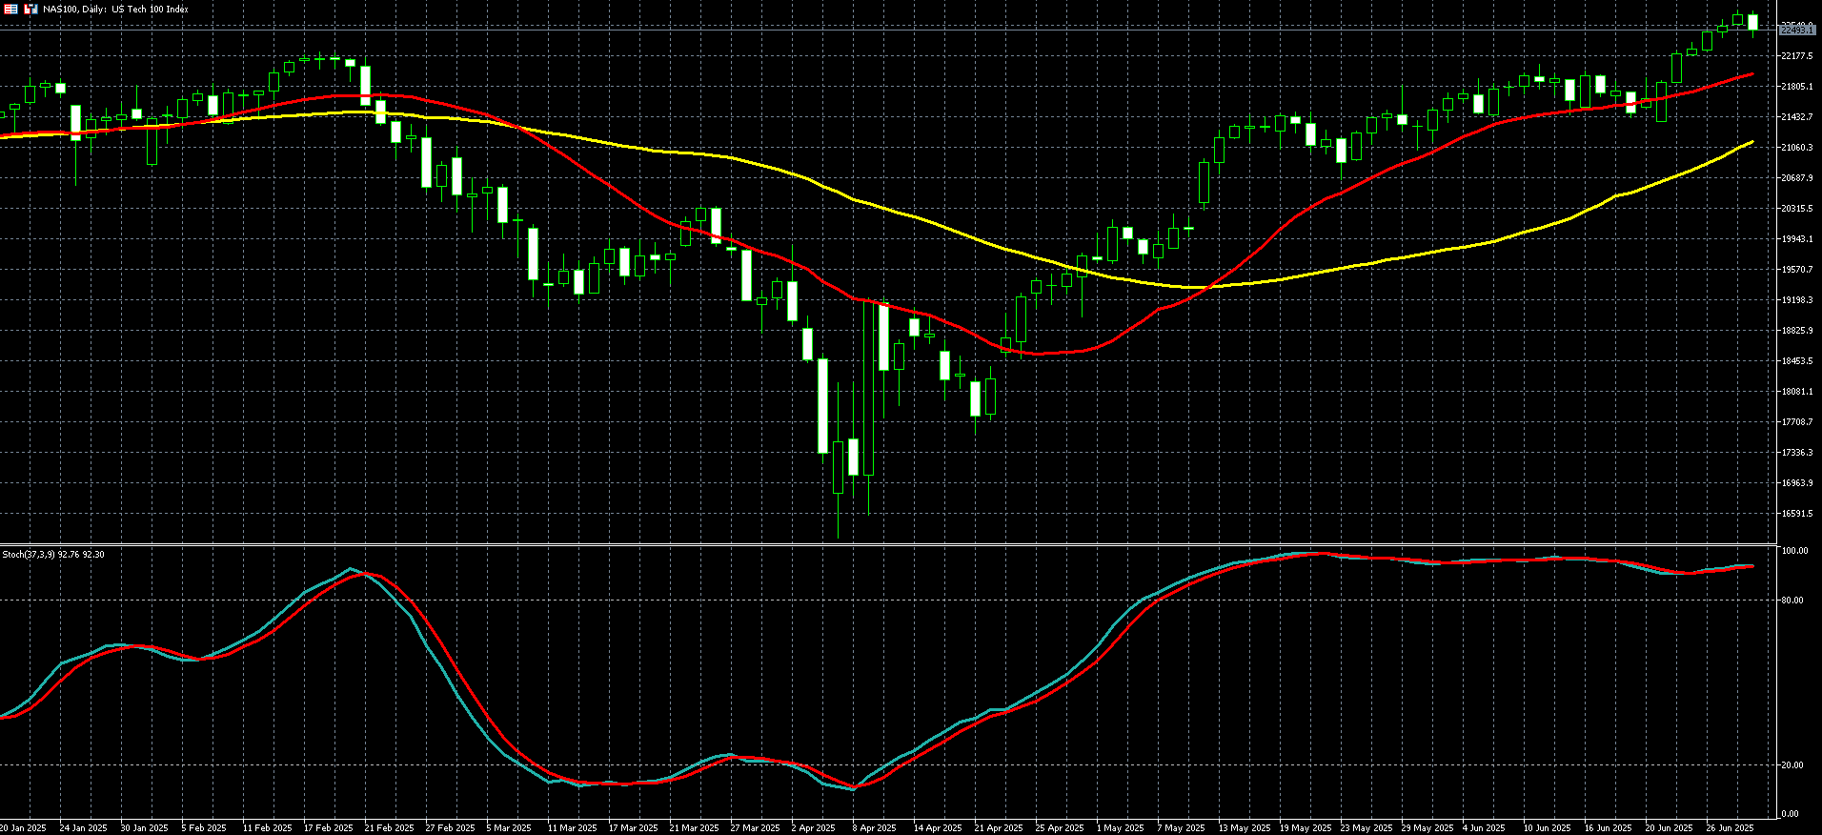Click the '17 Feb 2025' date label
The height and width of the screenshot is (835, 1822).
click(328, 828)
